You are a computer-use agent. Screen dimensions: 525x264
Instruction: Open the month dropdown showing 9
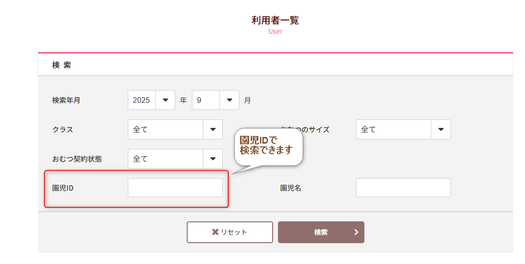pyautogui.click(x=216, y=100)
